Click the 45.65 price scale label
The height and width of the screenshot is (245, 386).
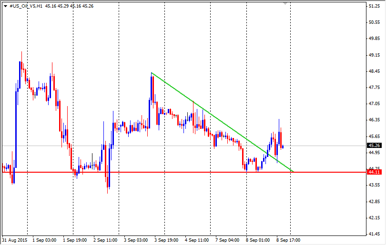click(x=374, y=137)
